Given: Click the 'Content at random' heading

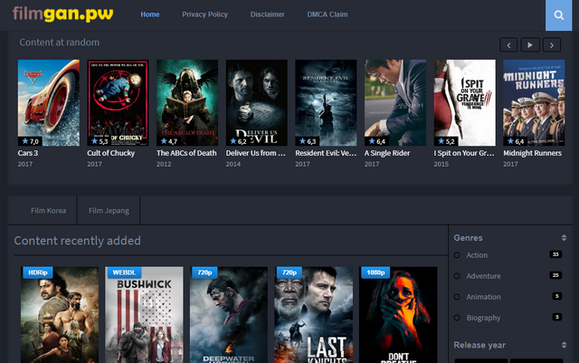Looking at the screenshot, I should tap(60, 43).
